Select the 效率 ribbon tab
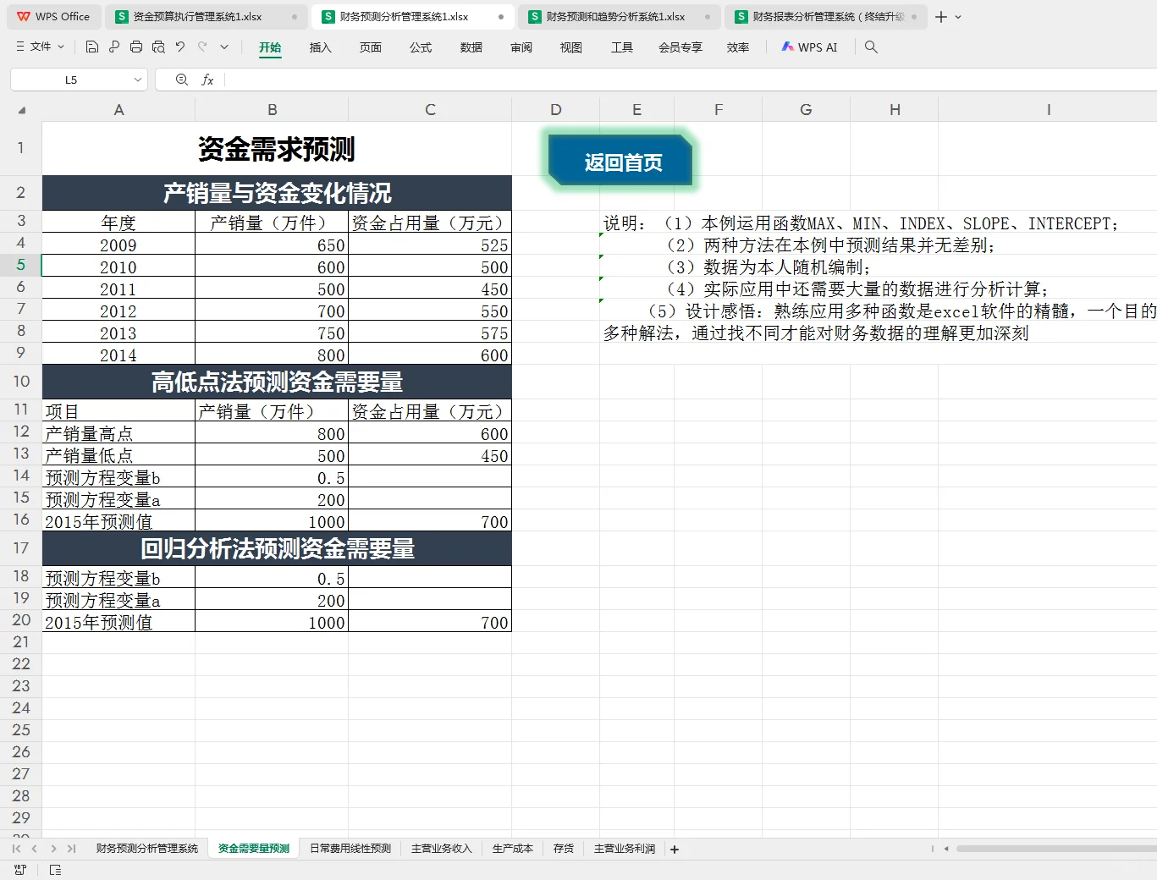1157x880 pixels. pyautogui.click(x=738, y=47)
